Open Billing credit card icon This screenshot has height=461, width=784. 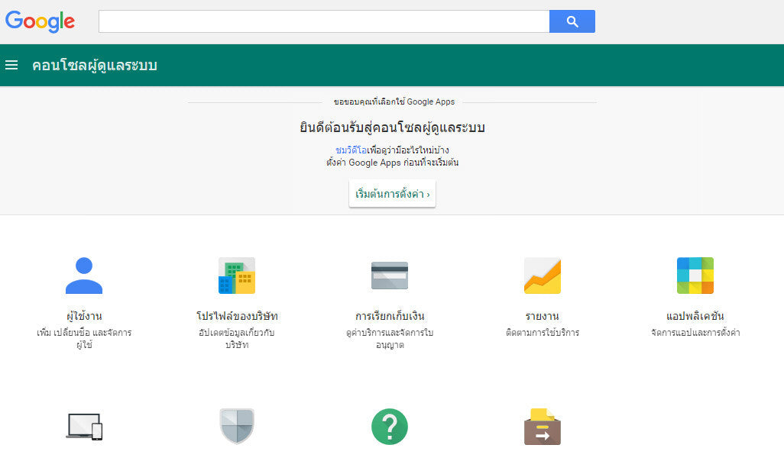(x=390, y=275)
